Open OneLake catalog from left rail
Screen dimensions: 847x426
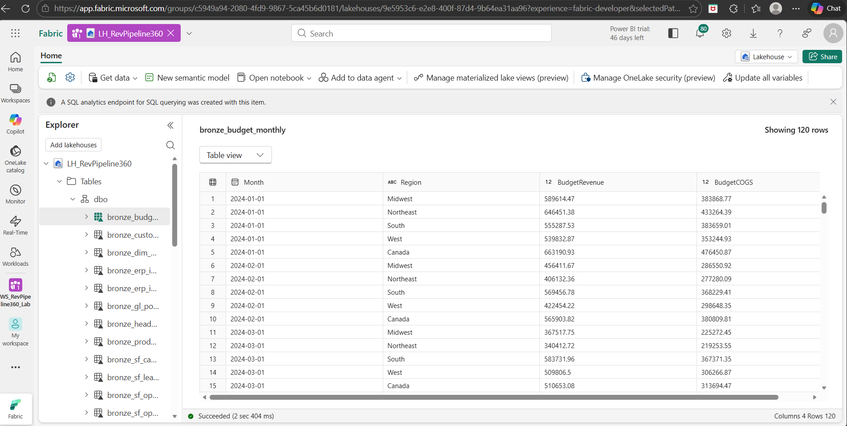tap(16, 159)
